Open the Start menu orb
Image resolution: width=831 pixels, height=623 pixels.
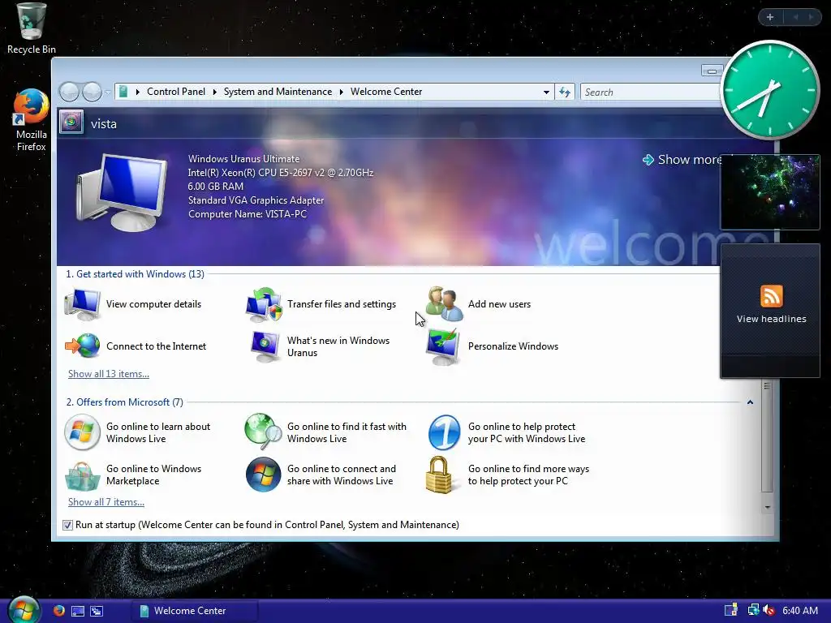click(24, 610)
